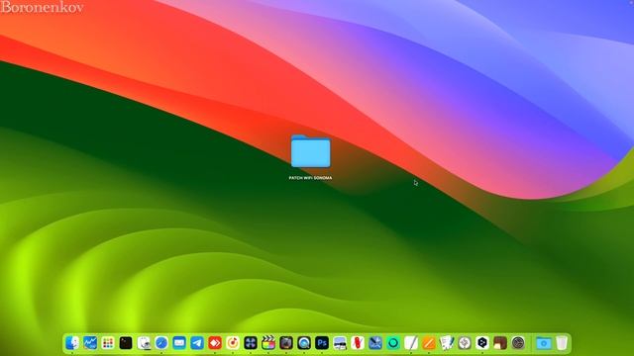This screenshot has height=356, width=634.
Task: Launch the red AnyDesk icon in Dock
Action: click(215, 343)
